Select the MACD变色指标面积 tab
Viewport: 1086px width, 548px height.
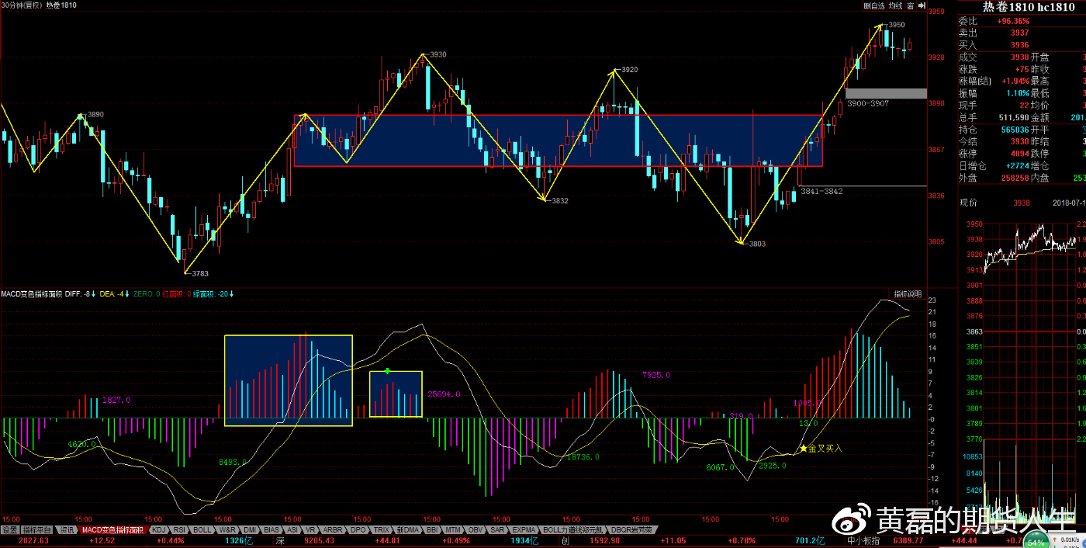pos(113,530)
